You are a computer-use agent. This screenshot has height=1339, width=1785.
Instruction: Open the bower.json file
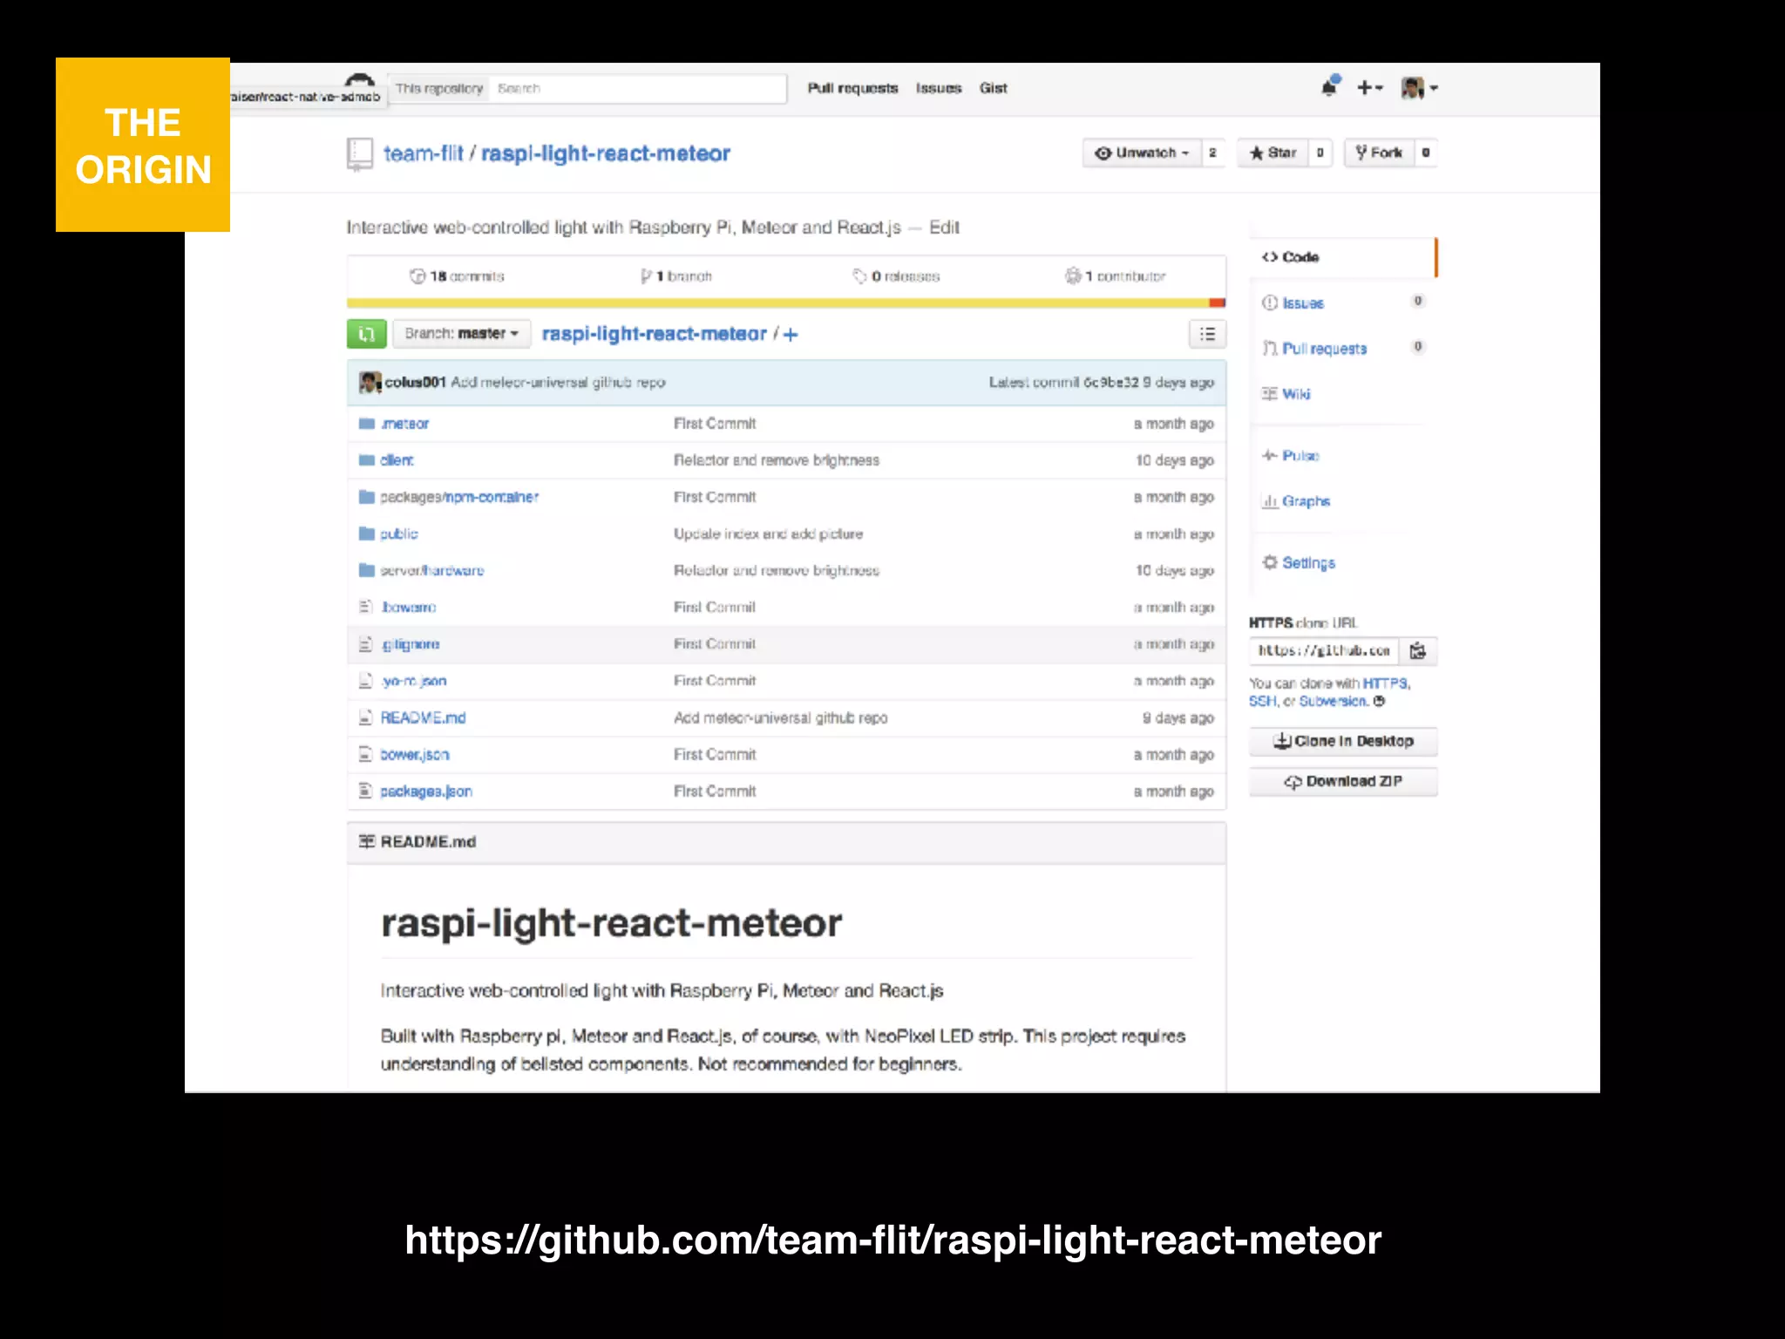415,755
